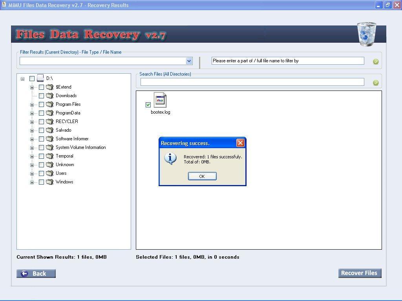Check the Unknown folder checkbox
The height and width of the screenshot is (301, 402).
41,165
